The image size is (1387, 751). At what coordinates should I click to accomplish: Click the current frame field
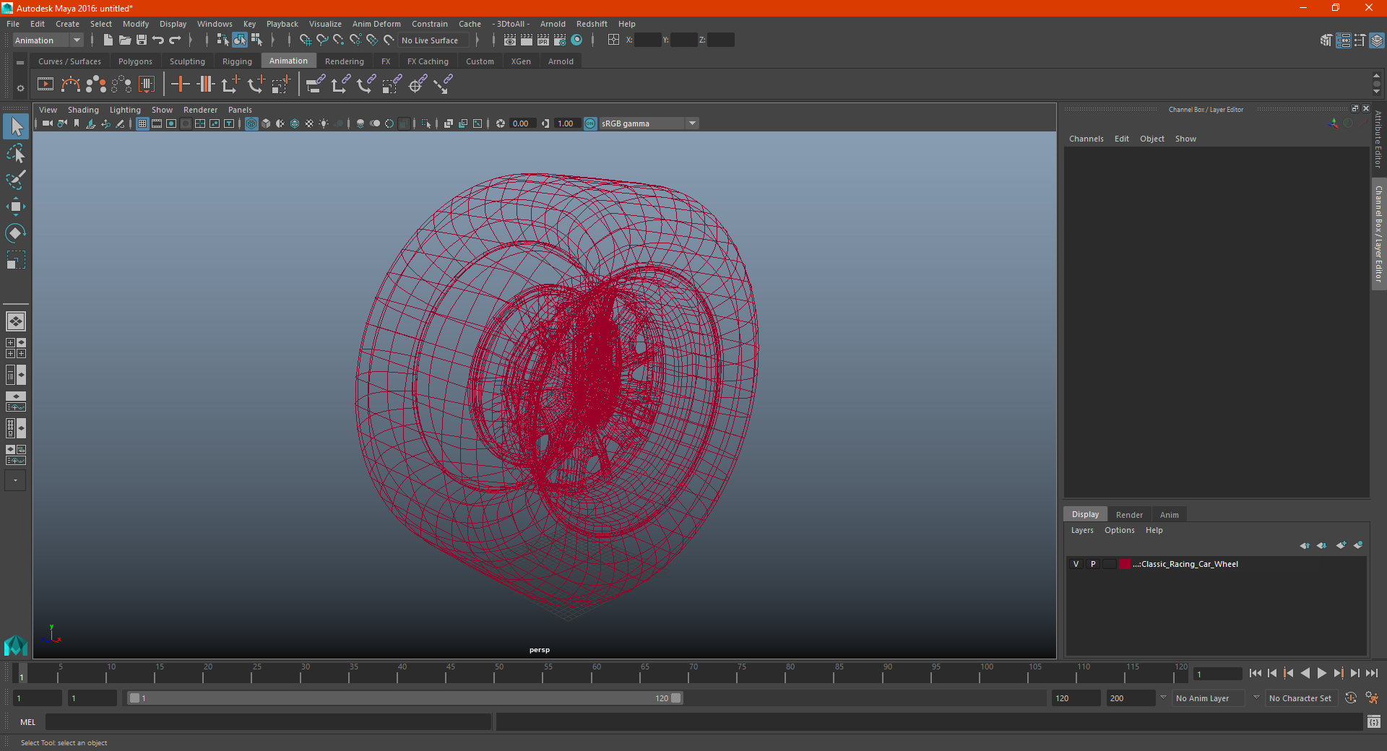(1217, 674)
